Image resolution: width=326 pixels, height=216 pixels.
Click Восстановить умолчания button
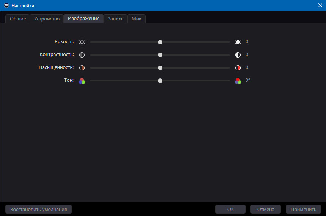[38, 209]
